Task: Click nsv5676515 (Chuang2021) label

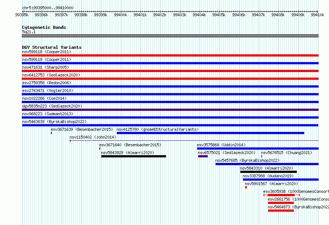Action: click(x=286, y=153)
